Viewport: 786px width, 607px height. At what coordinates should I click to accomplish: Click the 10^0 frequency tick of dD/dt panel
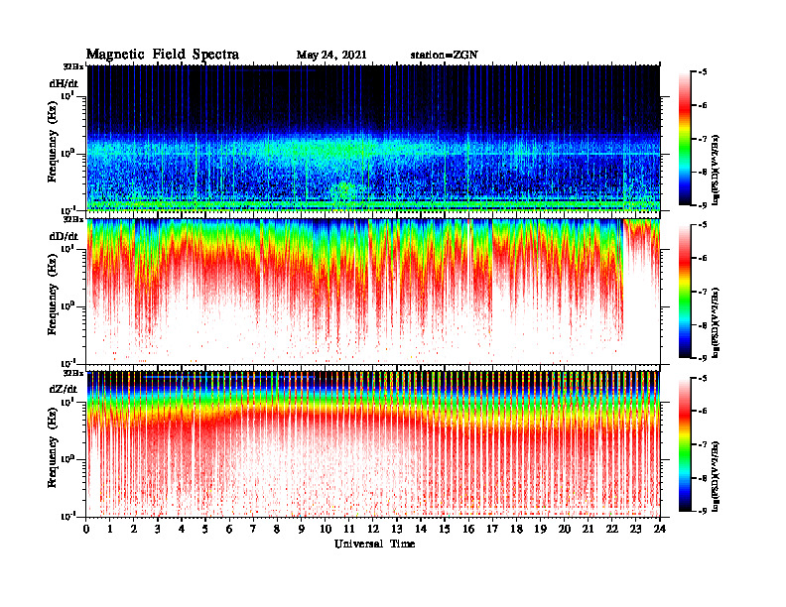66,306
